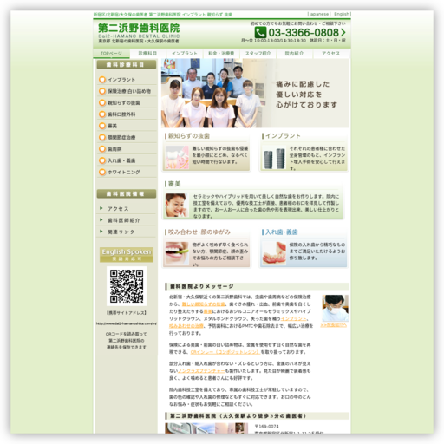
Task: Follow the 咬みあわせの治療 link in message paragraph
Action: point(186,326)
